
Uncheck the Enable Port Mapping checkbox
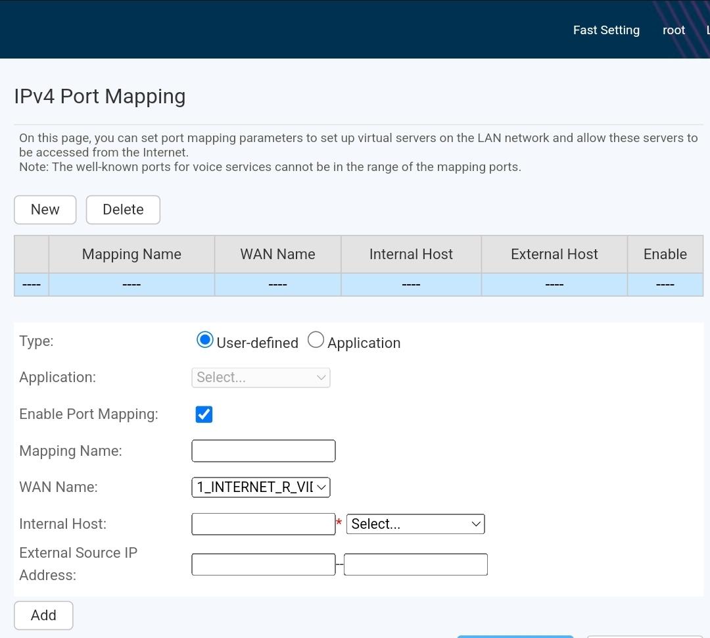pyautogui.click(x=204, y=414)
